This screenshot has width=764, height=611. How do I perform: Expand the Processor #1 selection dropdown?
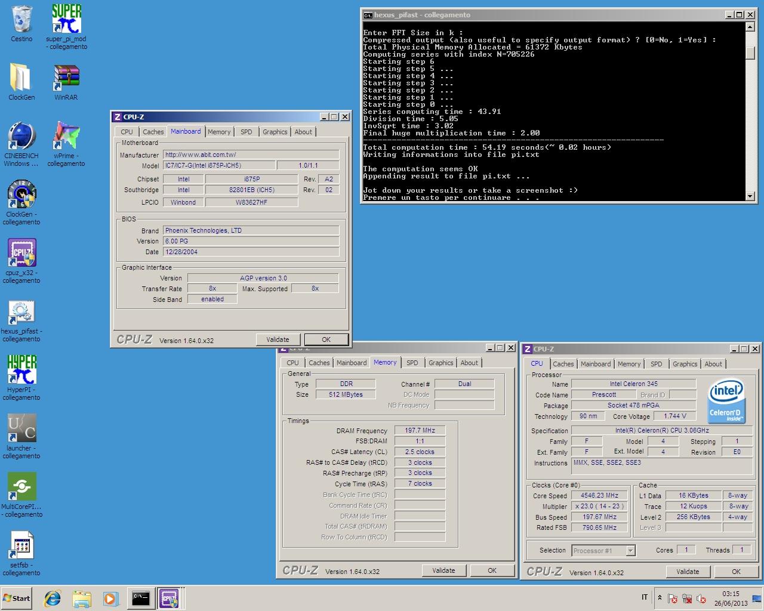(x=630, y=551)
